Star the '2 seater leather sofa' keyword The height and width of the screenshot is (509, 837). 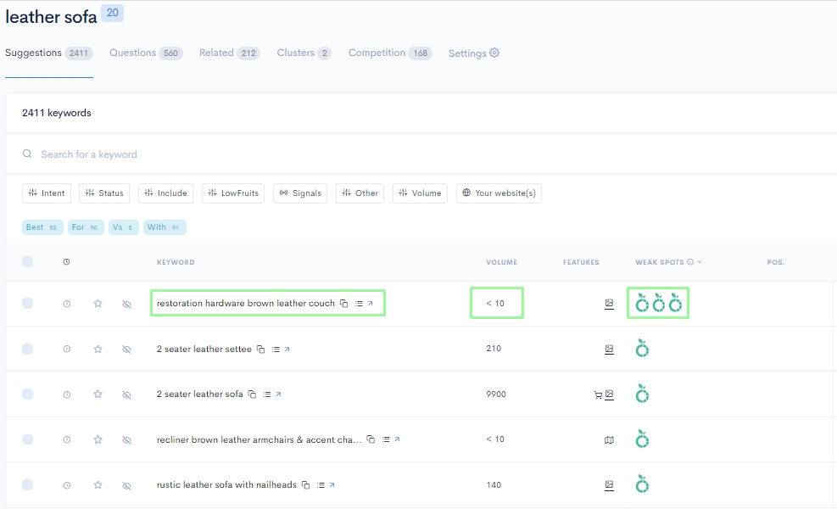click(x=98, y=394)
